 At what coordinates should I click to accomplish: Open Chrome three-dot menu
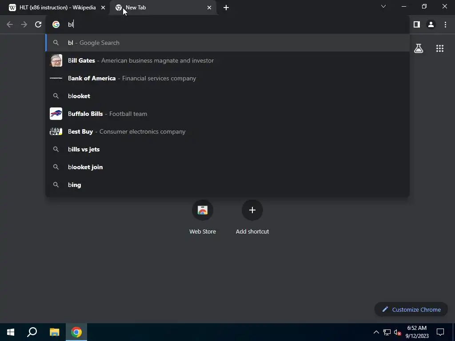[445, 25]
